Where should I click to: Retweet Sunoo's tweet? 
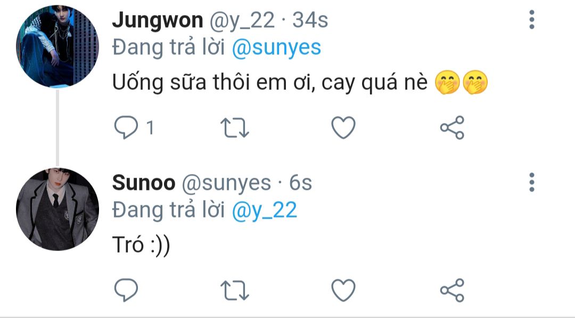tap(235, 290)
